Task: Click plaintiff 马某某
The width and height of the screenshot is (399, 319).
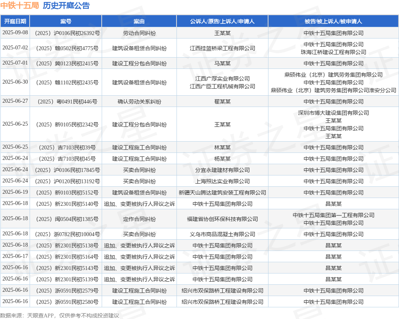Action: tap(222, 63)
